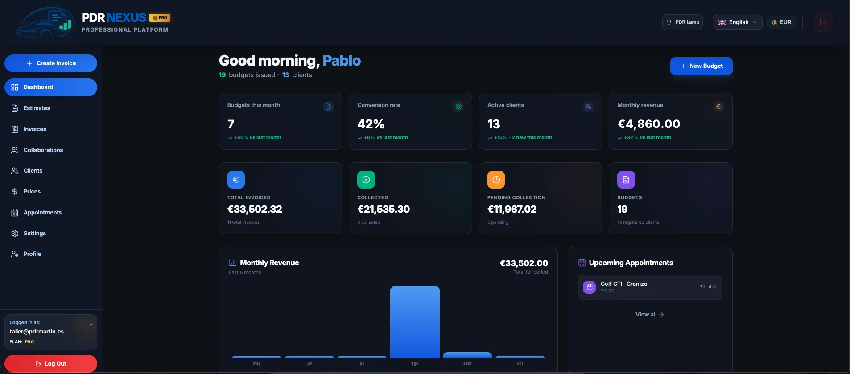This screenshot has height=374, width=850.
Task: Go to the Prices section
Action: pos(51,192)
